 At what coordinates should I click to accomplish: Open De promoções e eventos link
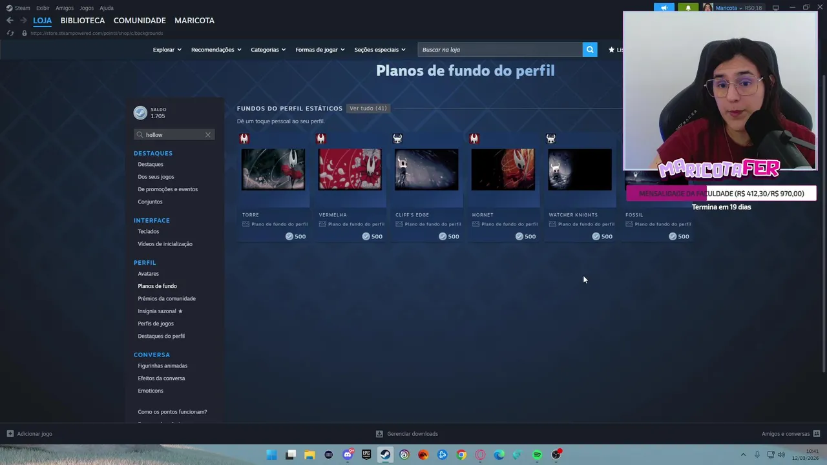167,189
